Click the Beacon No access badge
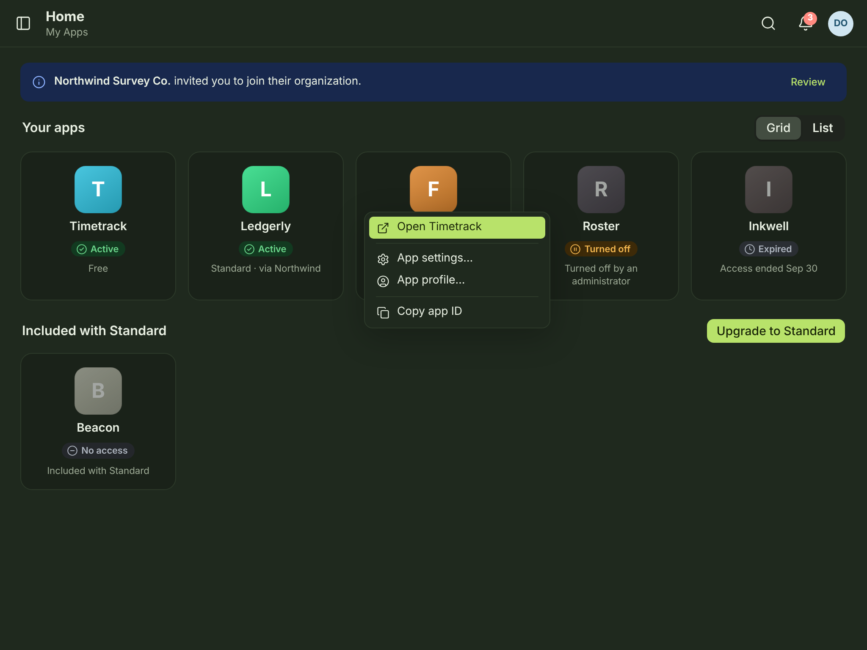The height and width of the screenshot is (650, 867). (98, 450)
